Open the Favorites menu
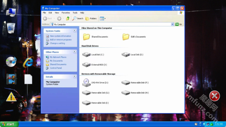The image size is (226, 127). [66, 13]
